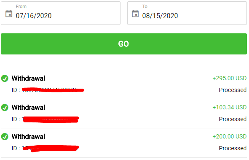Select the third Withdrawal entry title
This screenshot has width=249, height=160.
[28, 136]
